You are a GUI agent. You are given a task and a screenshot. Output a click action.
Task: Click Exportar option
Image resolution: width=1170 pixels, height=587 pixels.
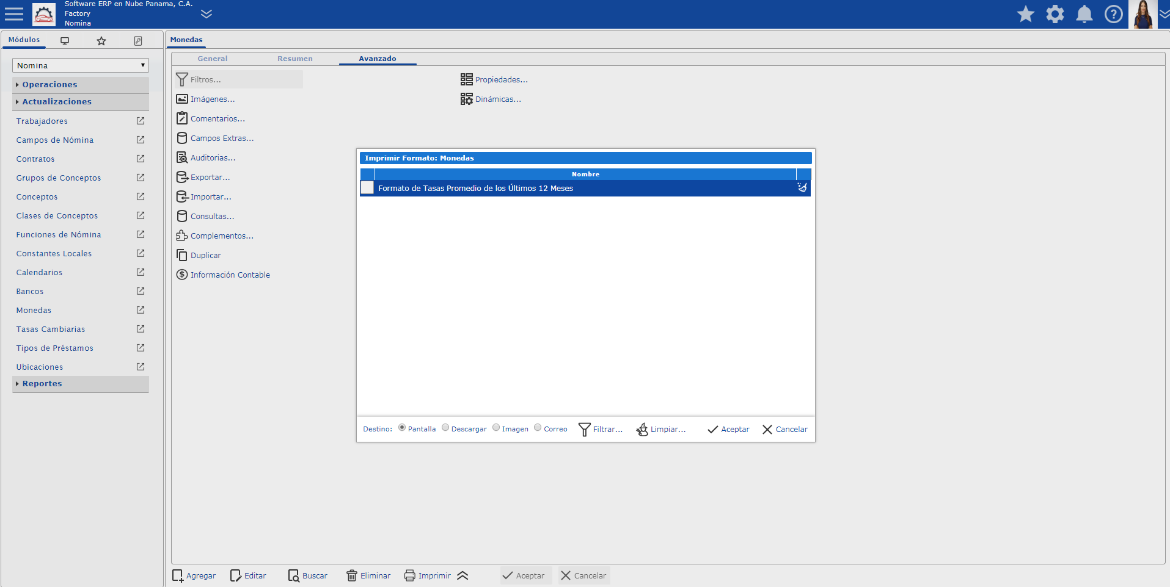(x=203, y=178)
